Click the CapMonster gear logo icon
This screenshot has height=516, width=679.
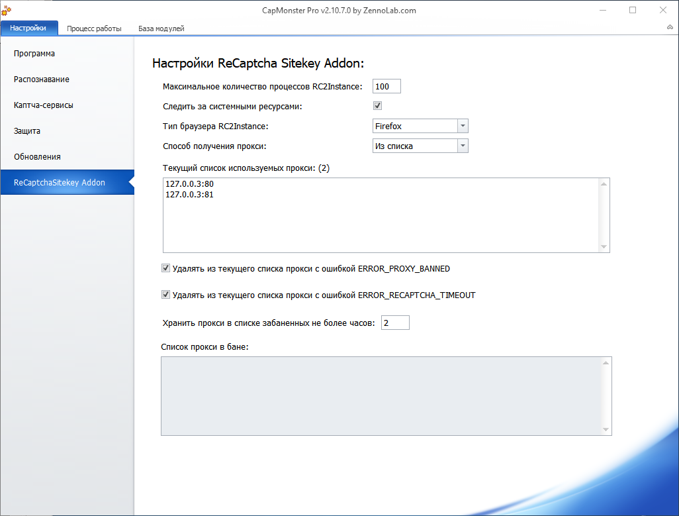[x=7, y=10]
